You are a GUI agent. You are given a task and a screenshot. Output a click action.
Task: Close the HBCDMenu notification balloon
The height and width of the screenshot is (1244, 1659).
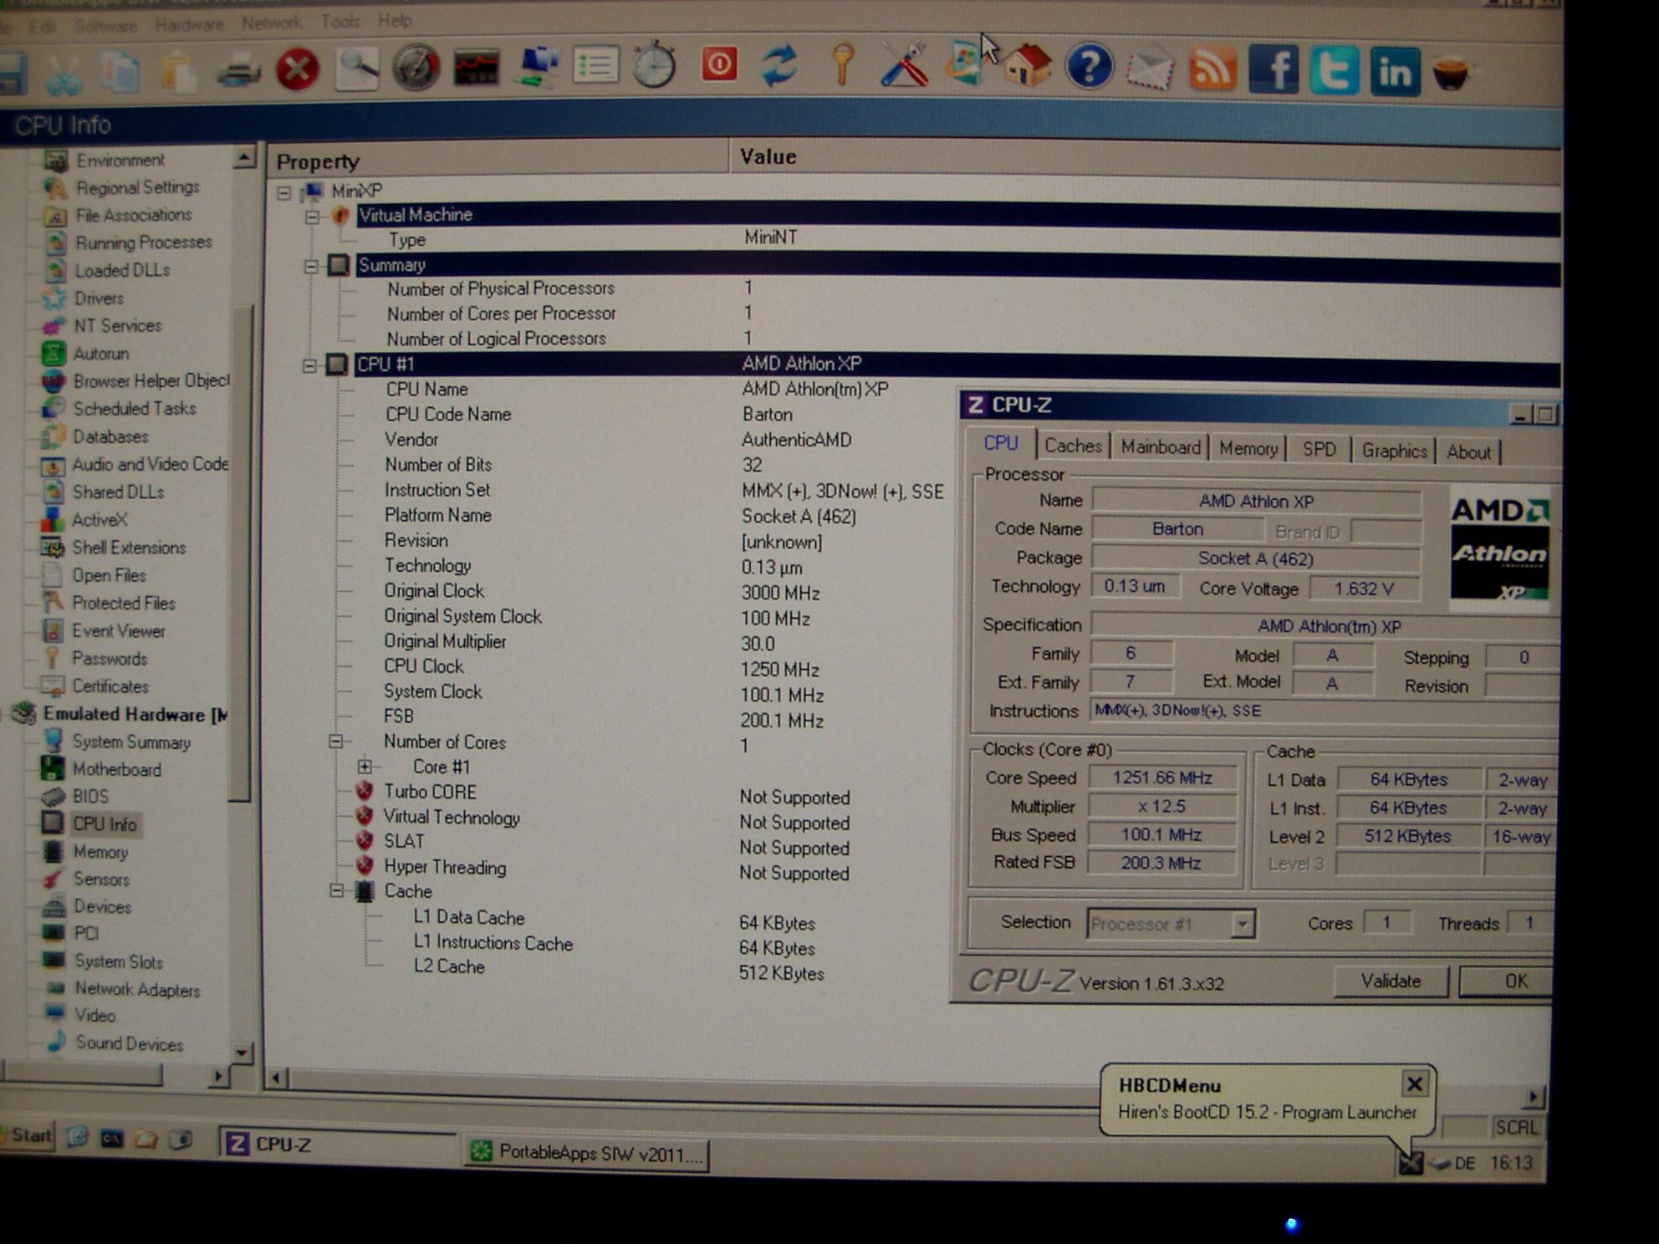point(1414,1084)
